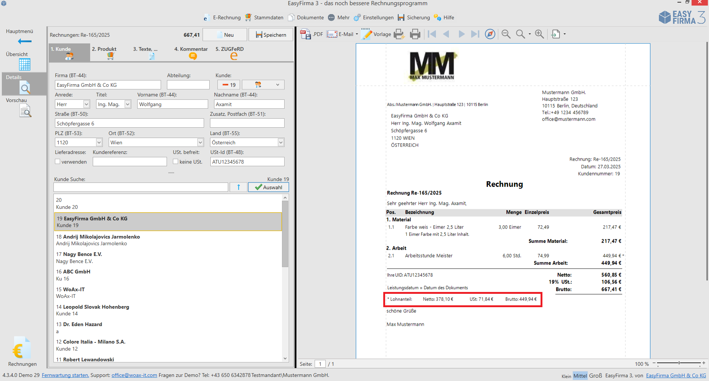Open the zoom magnifier dropdown arrow

click(x=529, y=34)
